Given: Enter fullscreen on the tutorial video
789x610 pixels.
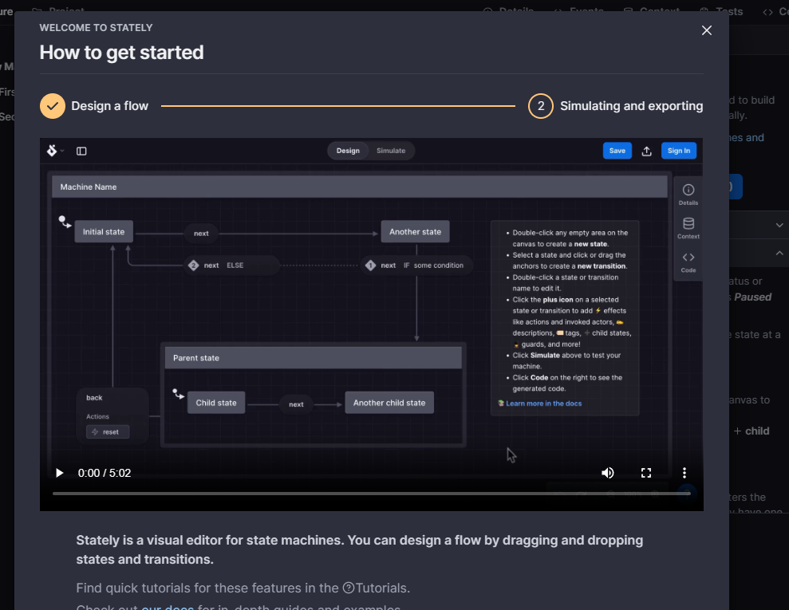Looking at the screenshot, I should (x=646, y=472).
